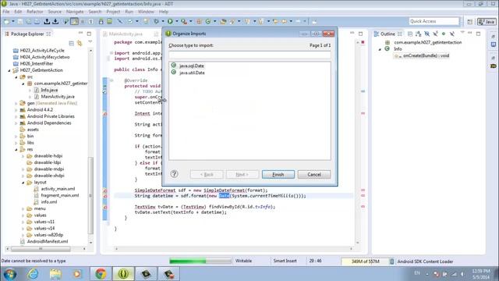Open Package Explorer view menu arrow
Image resolution: width=499 pixels, height=281 pixels.
coord(90,42)
